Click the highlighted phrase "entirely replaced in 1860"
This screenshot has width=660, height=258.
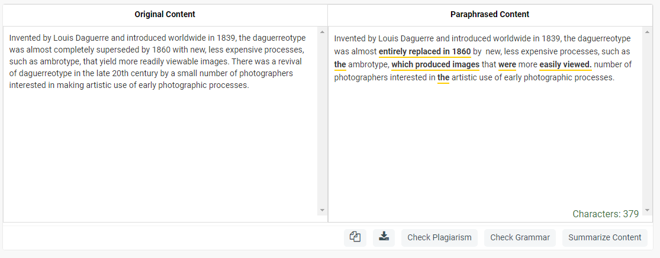coord(424,51)
